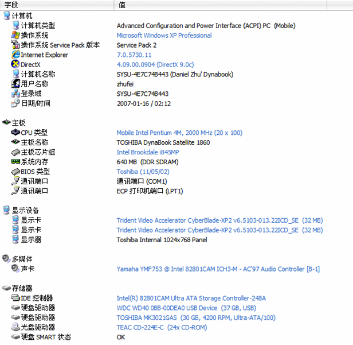Open the Mobile Intel Pentium 4M link
This screenshot has height=345, width=353.
click(x=179, y=133)
